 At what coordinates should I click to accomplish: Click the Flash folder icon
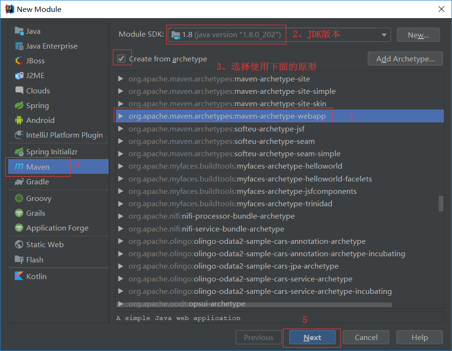click(19, 260)
